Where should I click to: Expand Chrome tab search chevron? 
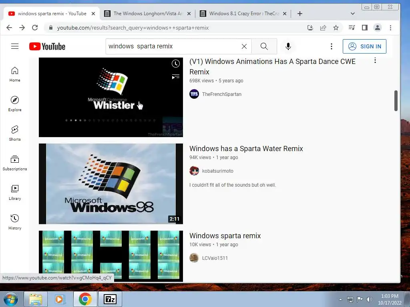click(x=352, y=14)
